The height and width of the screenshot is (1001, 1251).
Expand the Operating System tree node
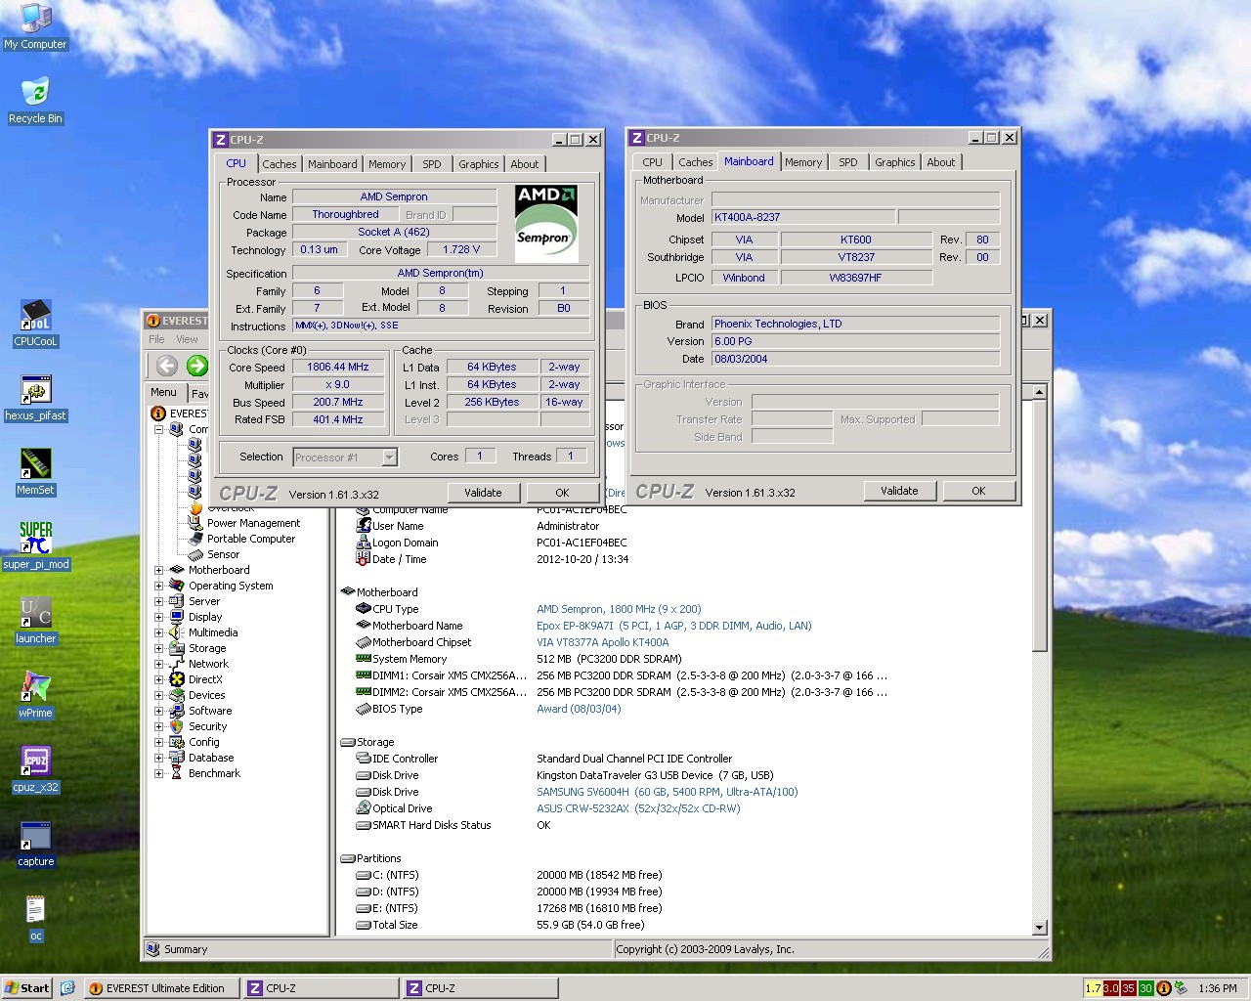(x=158, y=586)
